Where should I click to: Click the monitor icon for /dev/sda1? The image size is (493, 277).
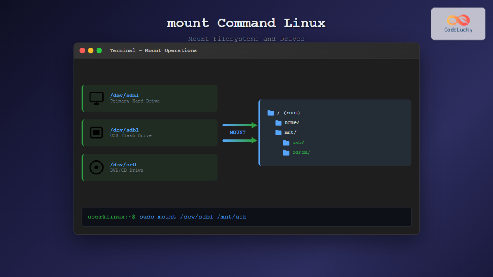pyautogui.click(x=97, y=98)
